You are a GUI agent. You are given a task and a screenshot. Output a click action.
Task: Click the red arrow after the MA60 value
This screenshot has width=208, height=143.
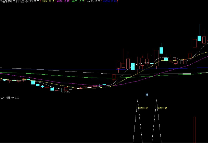tap(85, 1)
